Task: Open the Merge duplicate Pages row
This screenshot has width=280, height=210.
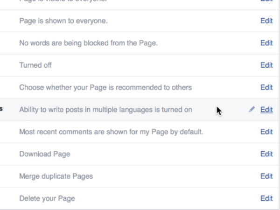Action: click(56, 176)
